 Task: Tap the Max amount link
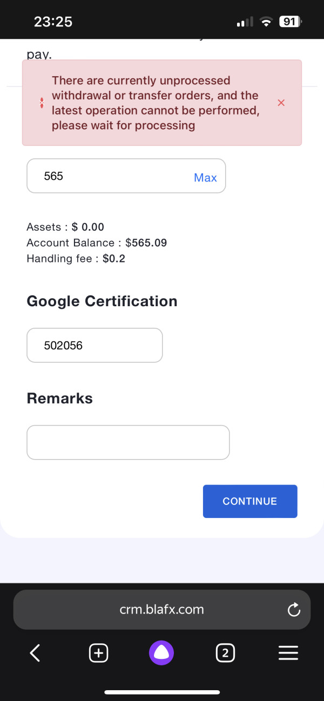pyautogui.click(x=205, y=178)
